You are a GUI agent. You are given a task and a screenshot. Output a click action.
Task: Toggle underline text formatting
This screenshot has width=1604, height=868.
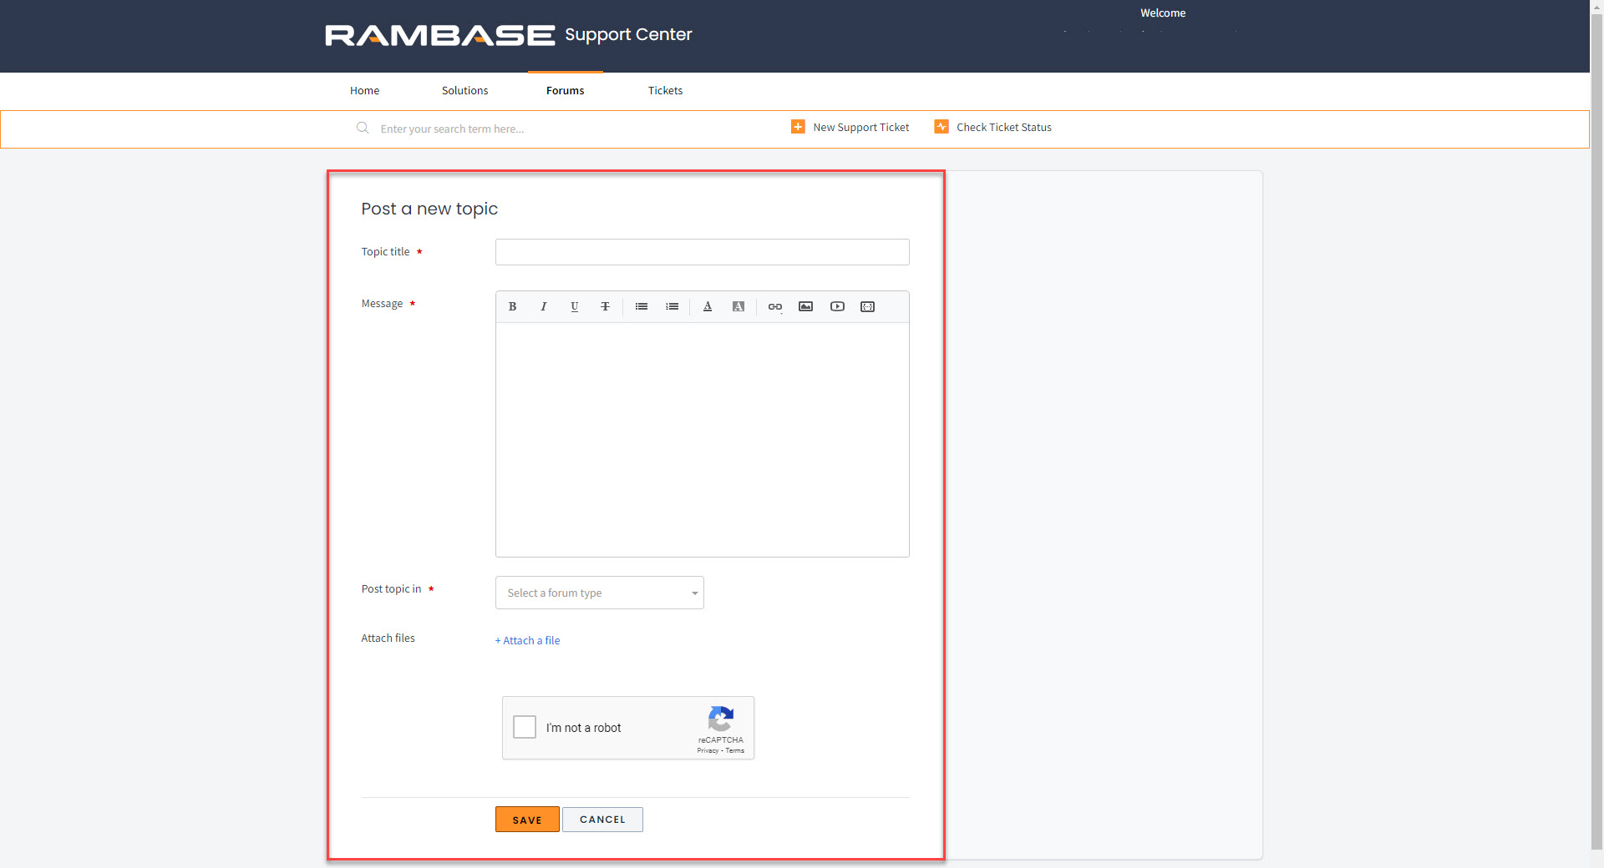coord(574,306)
